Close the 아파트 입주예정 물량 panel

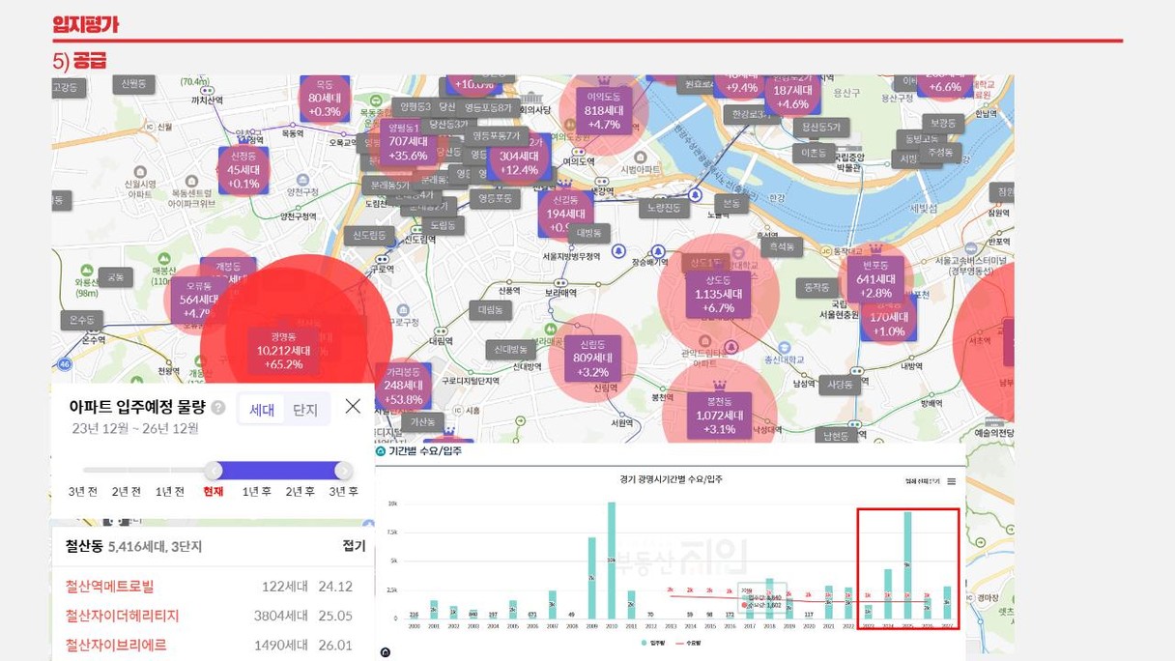pyautogui.click(x=353, y=406)
